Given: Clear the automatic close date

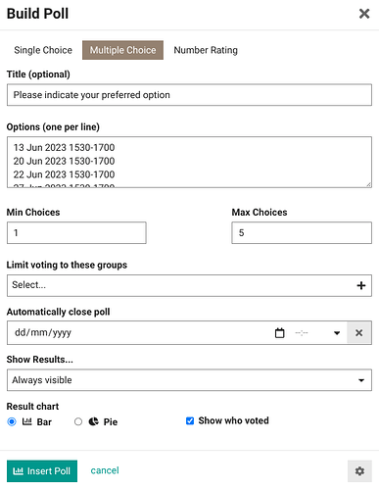Looking at the screenshot, I should pyautogui.click(x=359, y=333).
